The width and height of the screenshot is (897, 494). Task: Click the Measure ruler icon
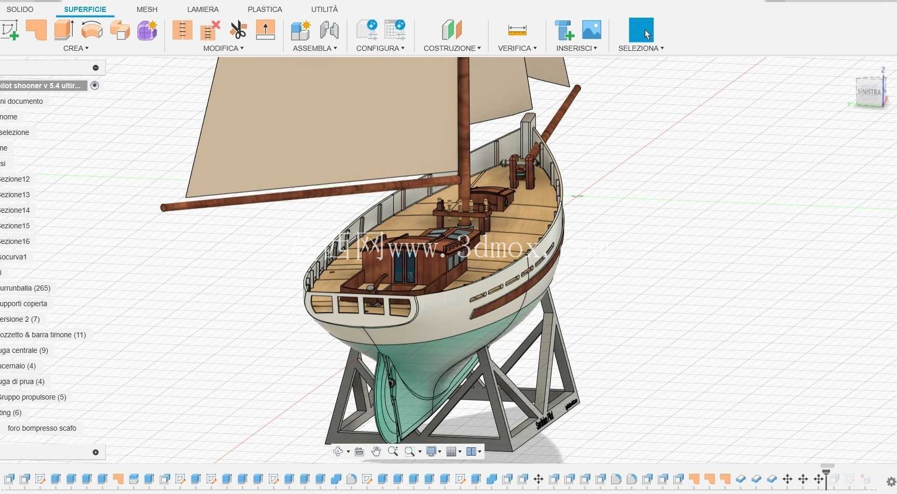517,30
